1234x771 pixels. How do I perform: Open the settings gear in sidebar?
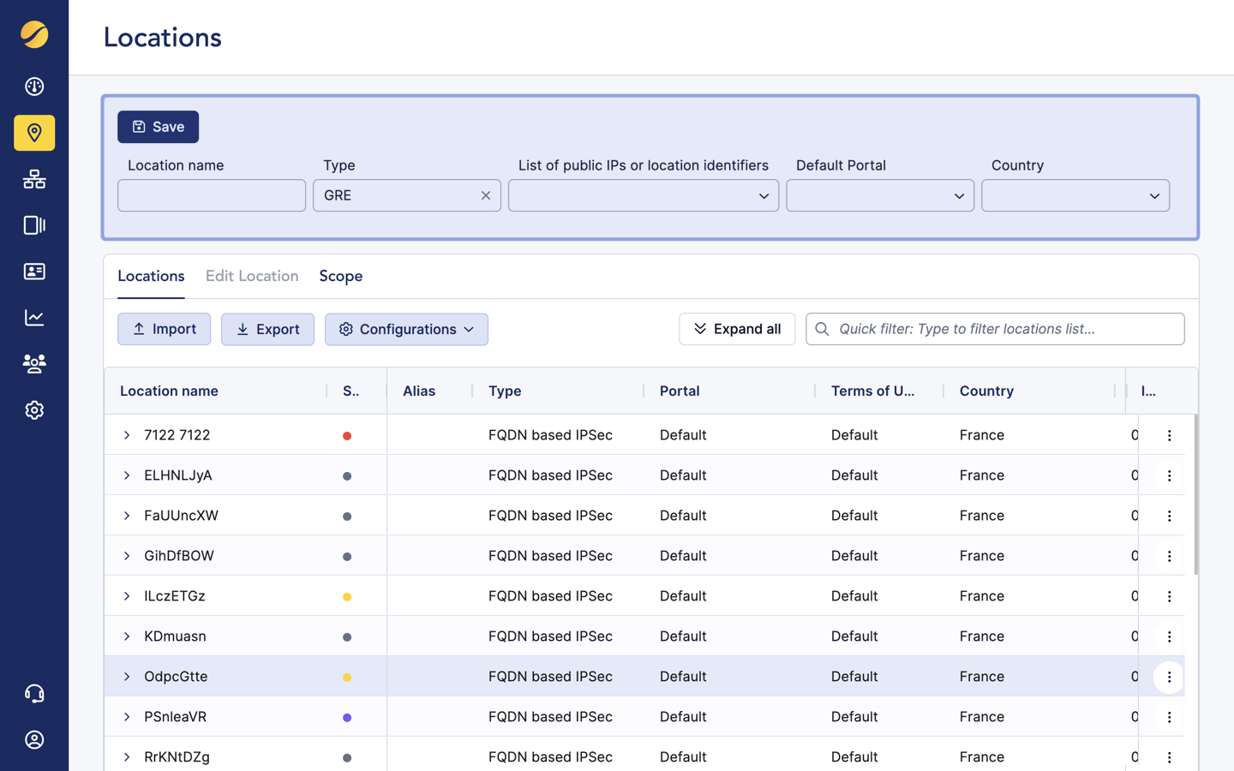[34, 410]
